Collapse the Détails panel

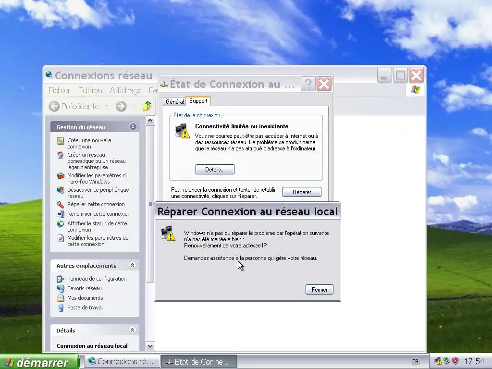(x=133, y=330)
